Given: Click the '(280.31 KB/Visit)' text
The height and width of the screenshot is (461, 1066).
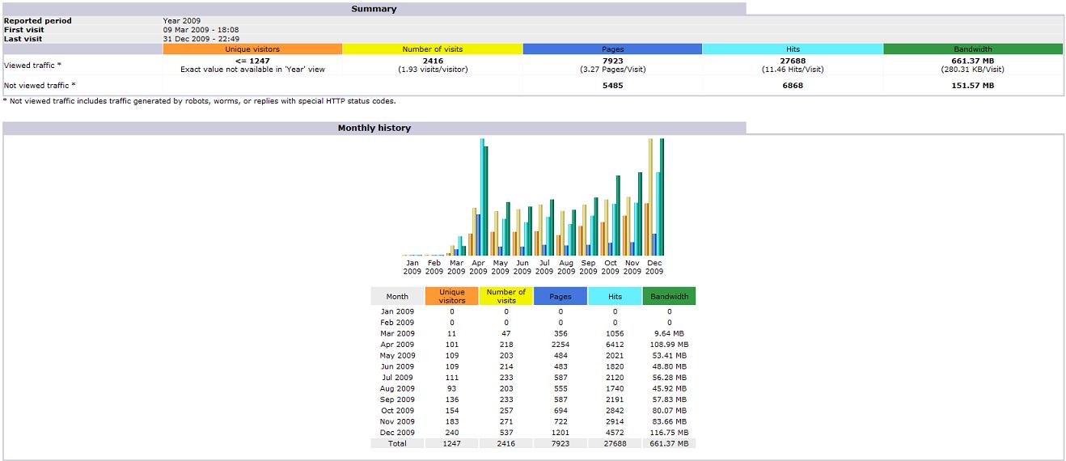Looking at the screenshot, I should [973, 70].
